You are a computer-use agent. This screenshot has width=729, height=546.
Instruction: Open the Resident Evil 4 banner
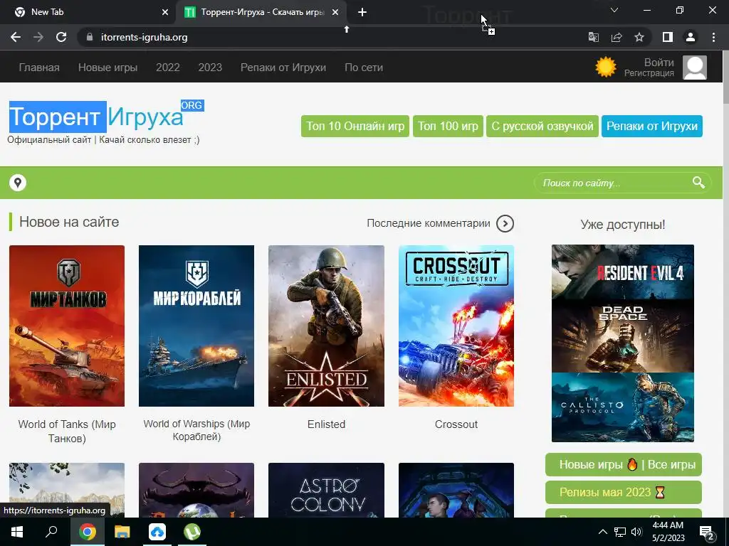tap(622, 272)
